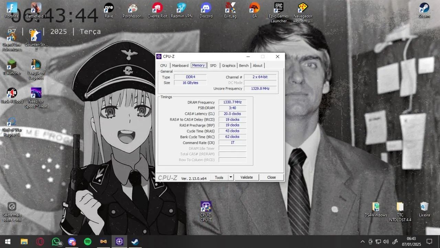440x248 pixels.
Task: Click the Spotify taskbar icon
Action: point(88,241)
